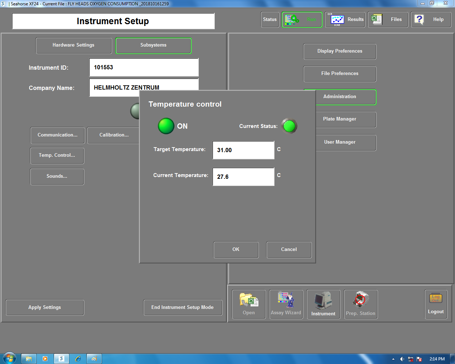Toggle the temperature control ON switch
This screenshot has width=455, height=364.
166,126
